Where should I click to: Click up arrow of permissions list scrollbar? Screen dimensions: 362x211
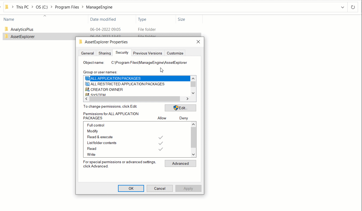(193, 124)
